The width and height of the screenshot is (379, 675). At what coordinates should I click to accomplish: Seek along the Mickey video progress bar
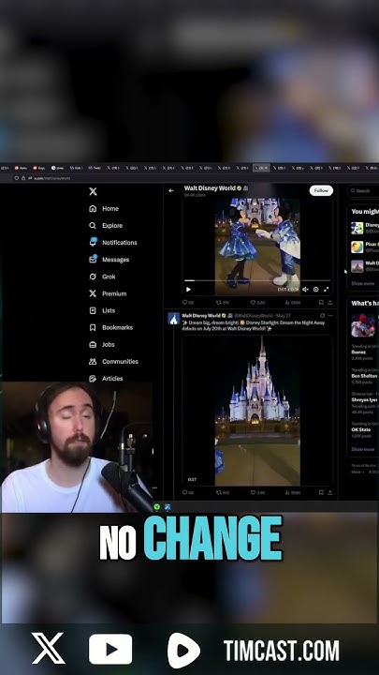click(x=257, y=280)
